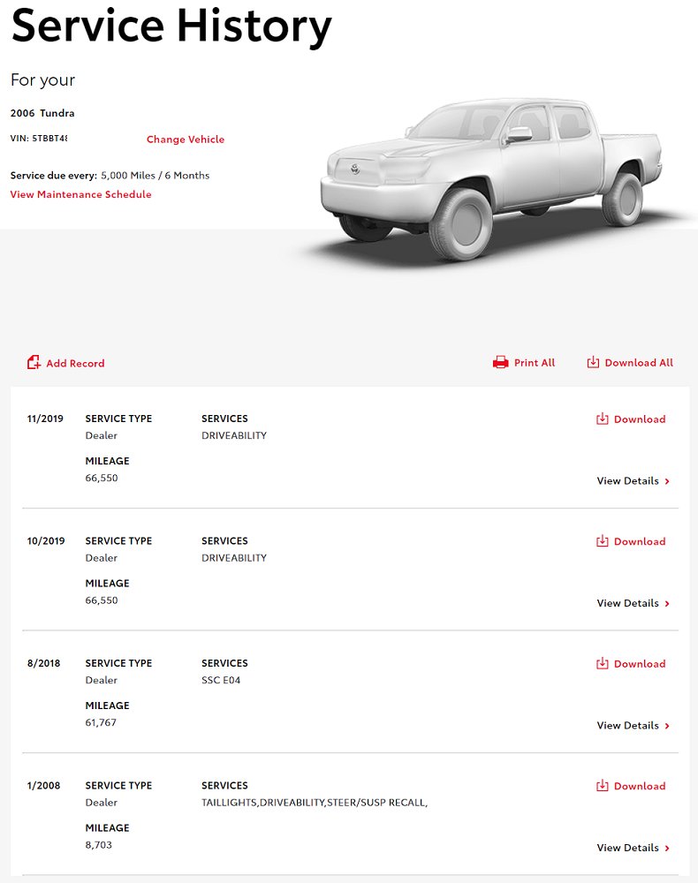Click Download text for 1/2008 service

640,786
